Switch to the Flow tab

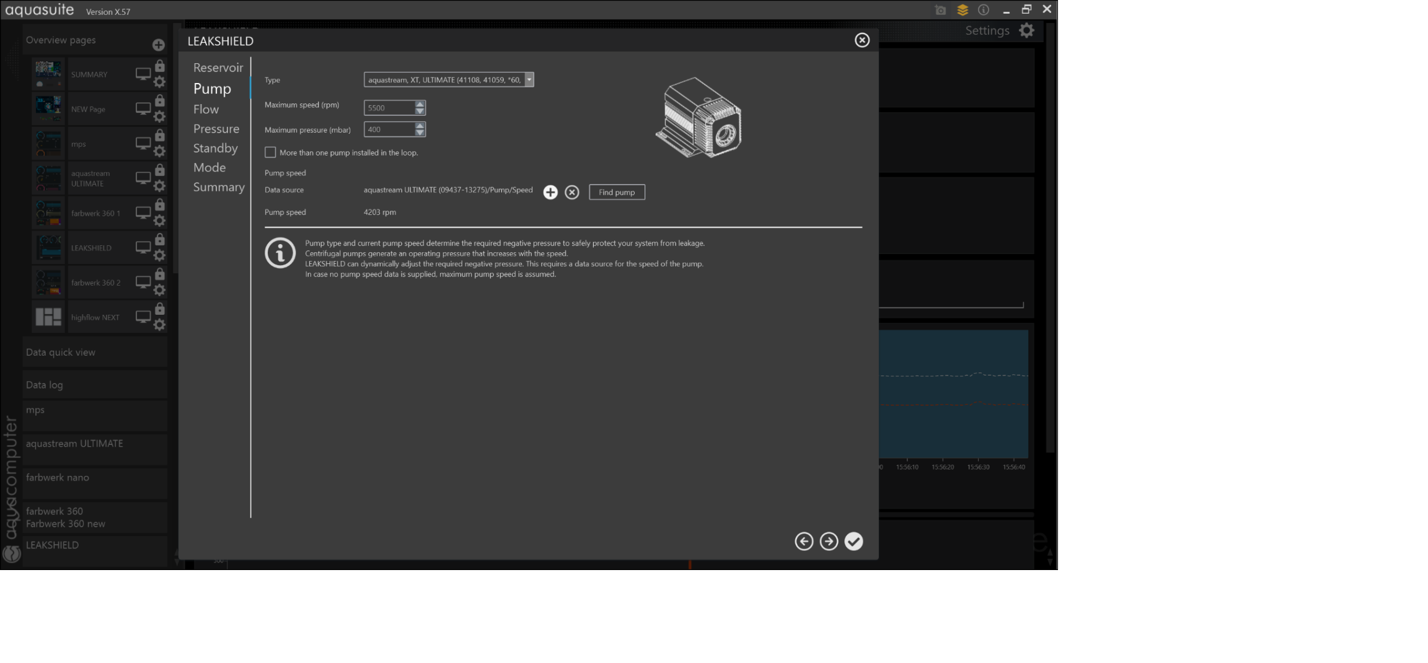pyautogui.click(x=206, y=109)
